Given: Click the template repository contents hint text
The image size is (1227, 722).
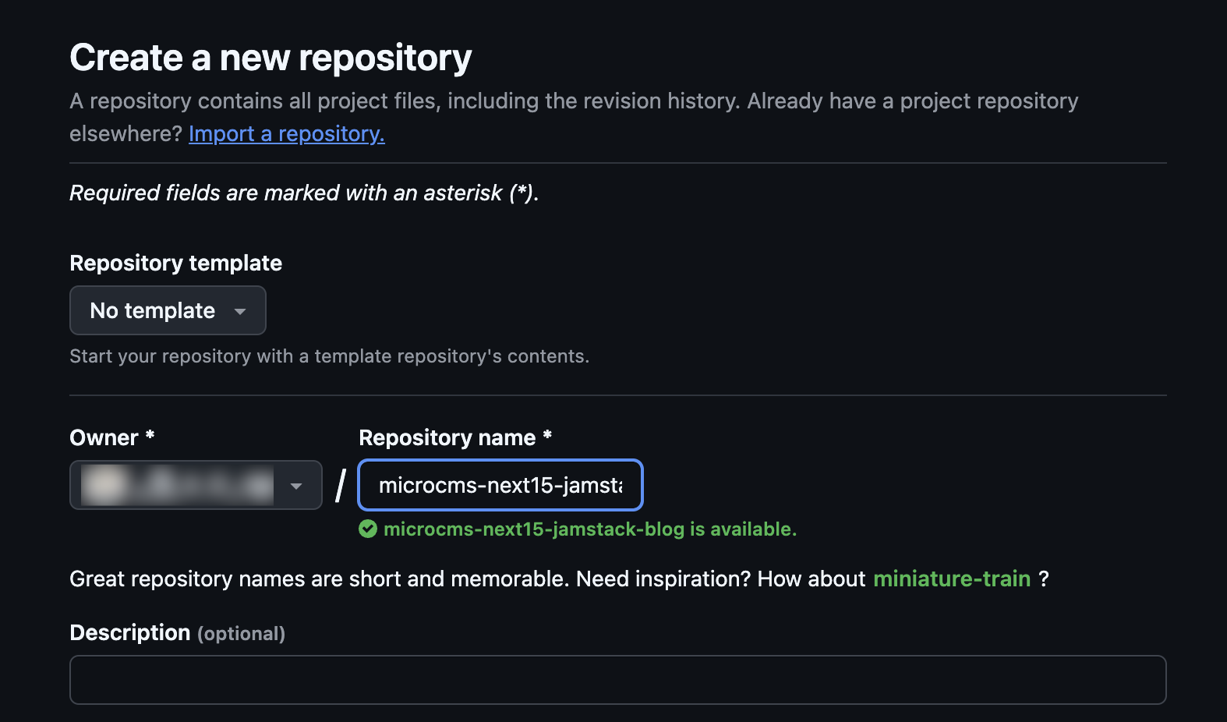Looking at the screenshot, I should 329,356.
